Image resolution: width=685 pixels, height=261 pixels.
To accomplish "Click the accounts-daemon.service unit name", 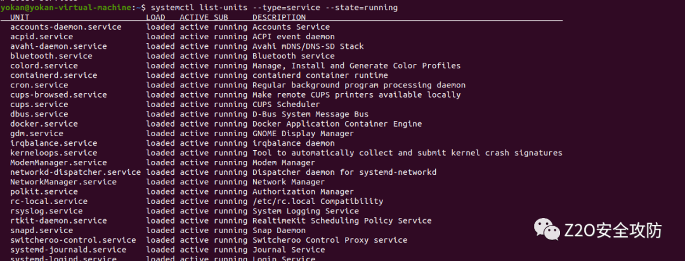I will (x=65, y=27).
